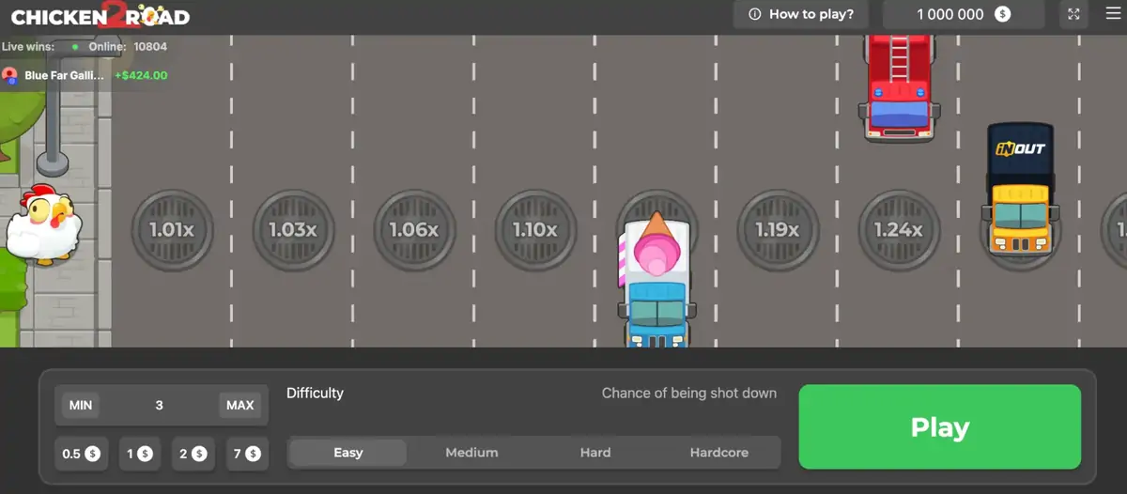
Task: Select the 1.24x manhole multiplier
Action: pyautogui.click(x=899, y=230)
